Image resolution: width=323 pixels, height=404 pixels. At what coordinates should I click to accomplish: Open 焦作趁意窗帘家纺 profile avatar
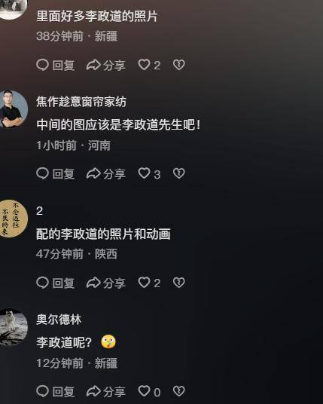(12, 109)
